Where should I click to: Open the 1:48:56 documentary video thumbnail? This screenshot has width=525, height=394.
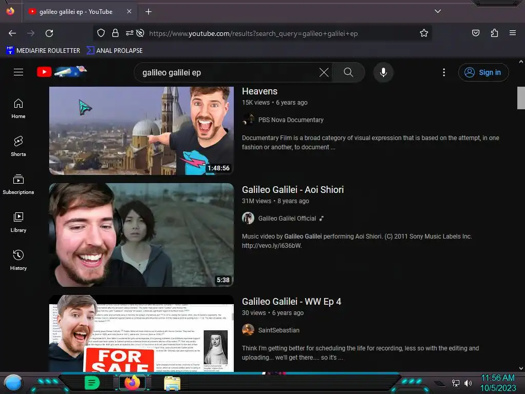click(x=142, y=131)
